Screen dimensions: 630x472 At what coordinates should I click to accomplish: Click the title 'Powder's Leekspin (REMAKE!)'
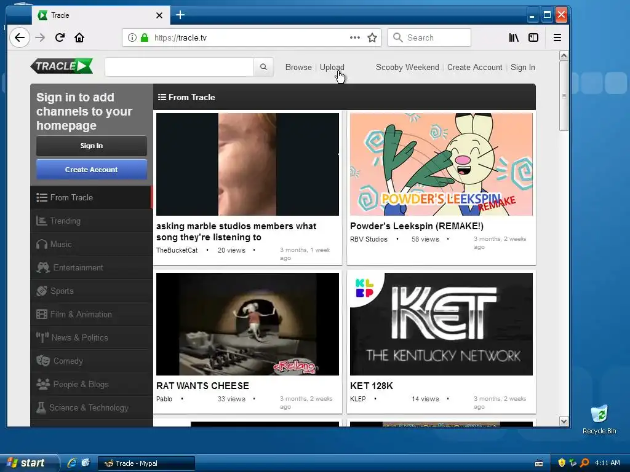tap(417, 226)
